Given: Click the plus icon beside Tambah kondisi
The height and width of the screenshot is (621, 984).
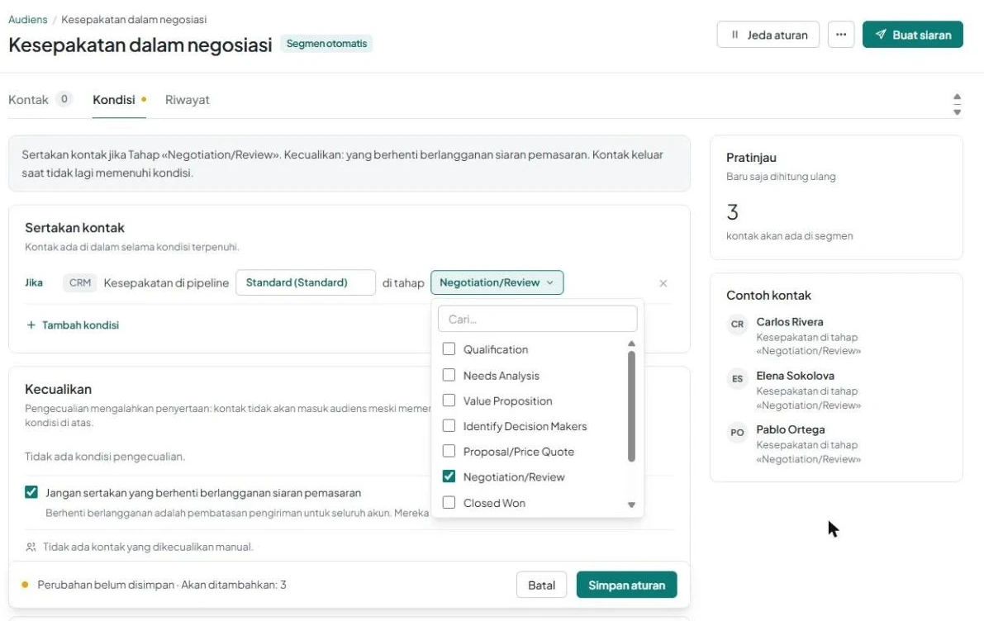Looking at the screenshot, I should coord(31,325).
